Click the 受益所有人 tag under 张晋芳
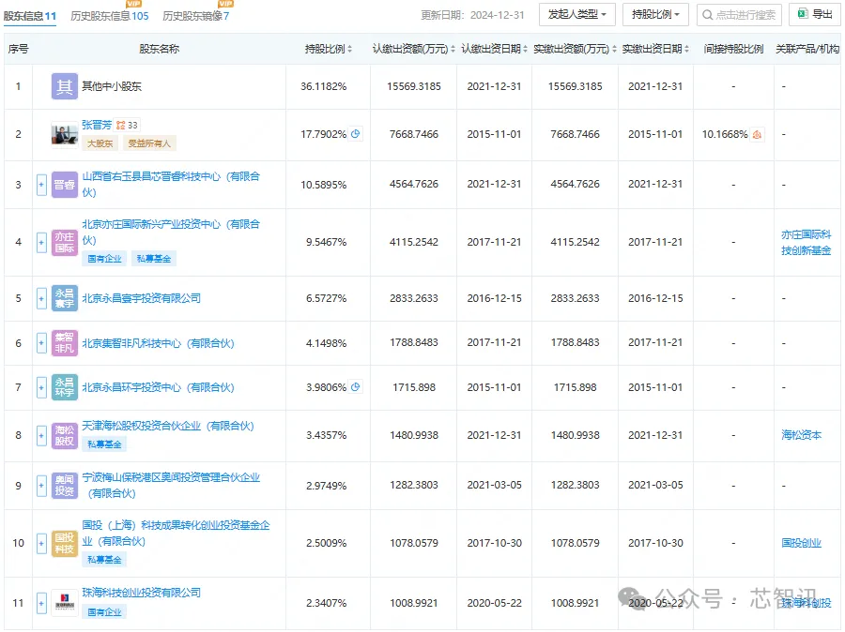Image resolution: width=845 pixels, height=632 pixels. tap(149, 143)
